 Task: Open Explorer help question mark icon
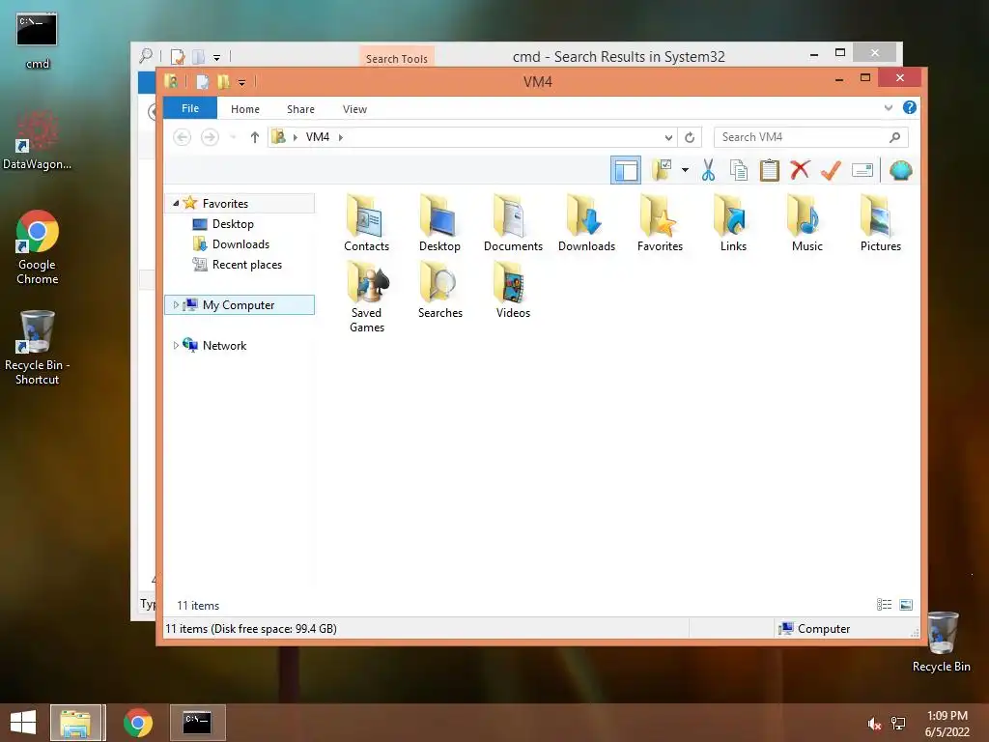(909, 107)
